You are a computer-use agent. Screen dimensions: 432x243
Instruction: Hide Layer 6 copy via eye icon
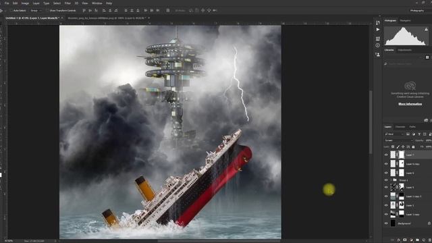386,164
